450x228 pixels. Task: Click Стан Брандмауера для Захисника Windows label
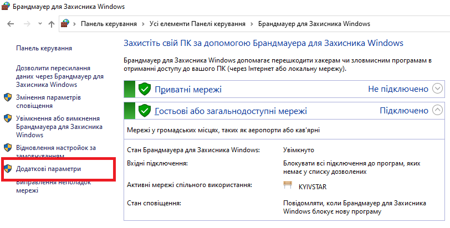[x=193, y=150]
